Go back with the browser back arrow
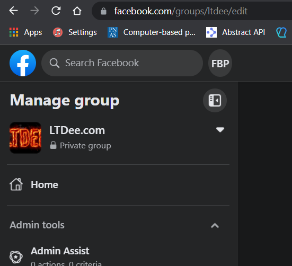The height and width of the screenshot is (266, 292). click(13, 11)
